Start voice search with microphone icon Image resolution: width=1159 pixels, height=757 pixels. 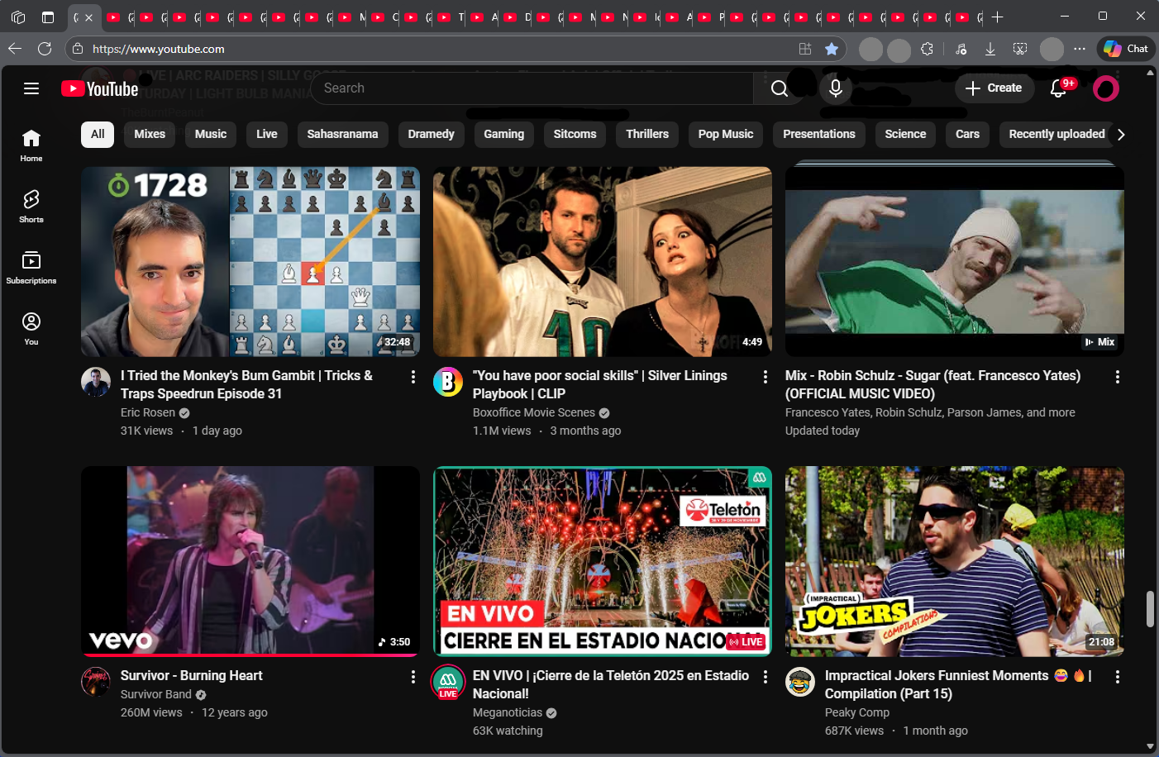[x=836, y=88]
